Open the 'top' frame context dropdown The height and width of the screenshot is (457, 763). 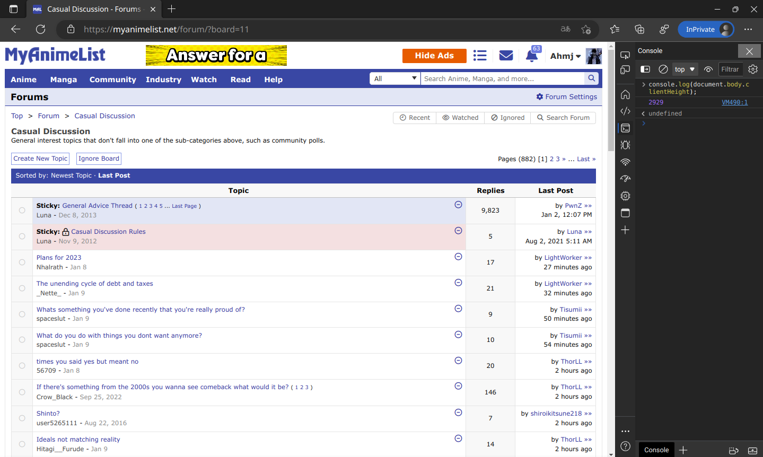(684, 69)
